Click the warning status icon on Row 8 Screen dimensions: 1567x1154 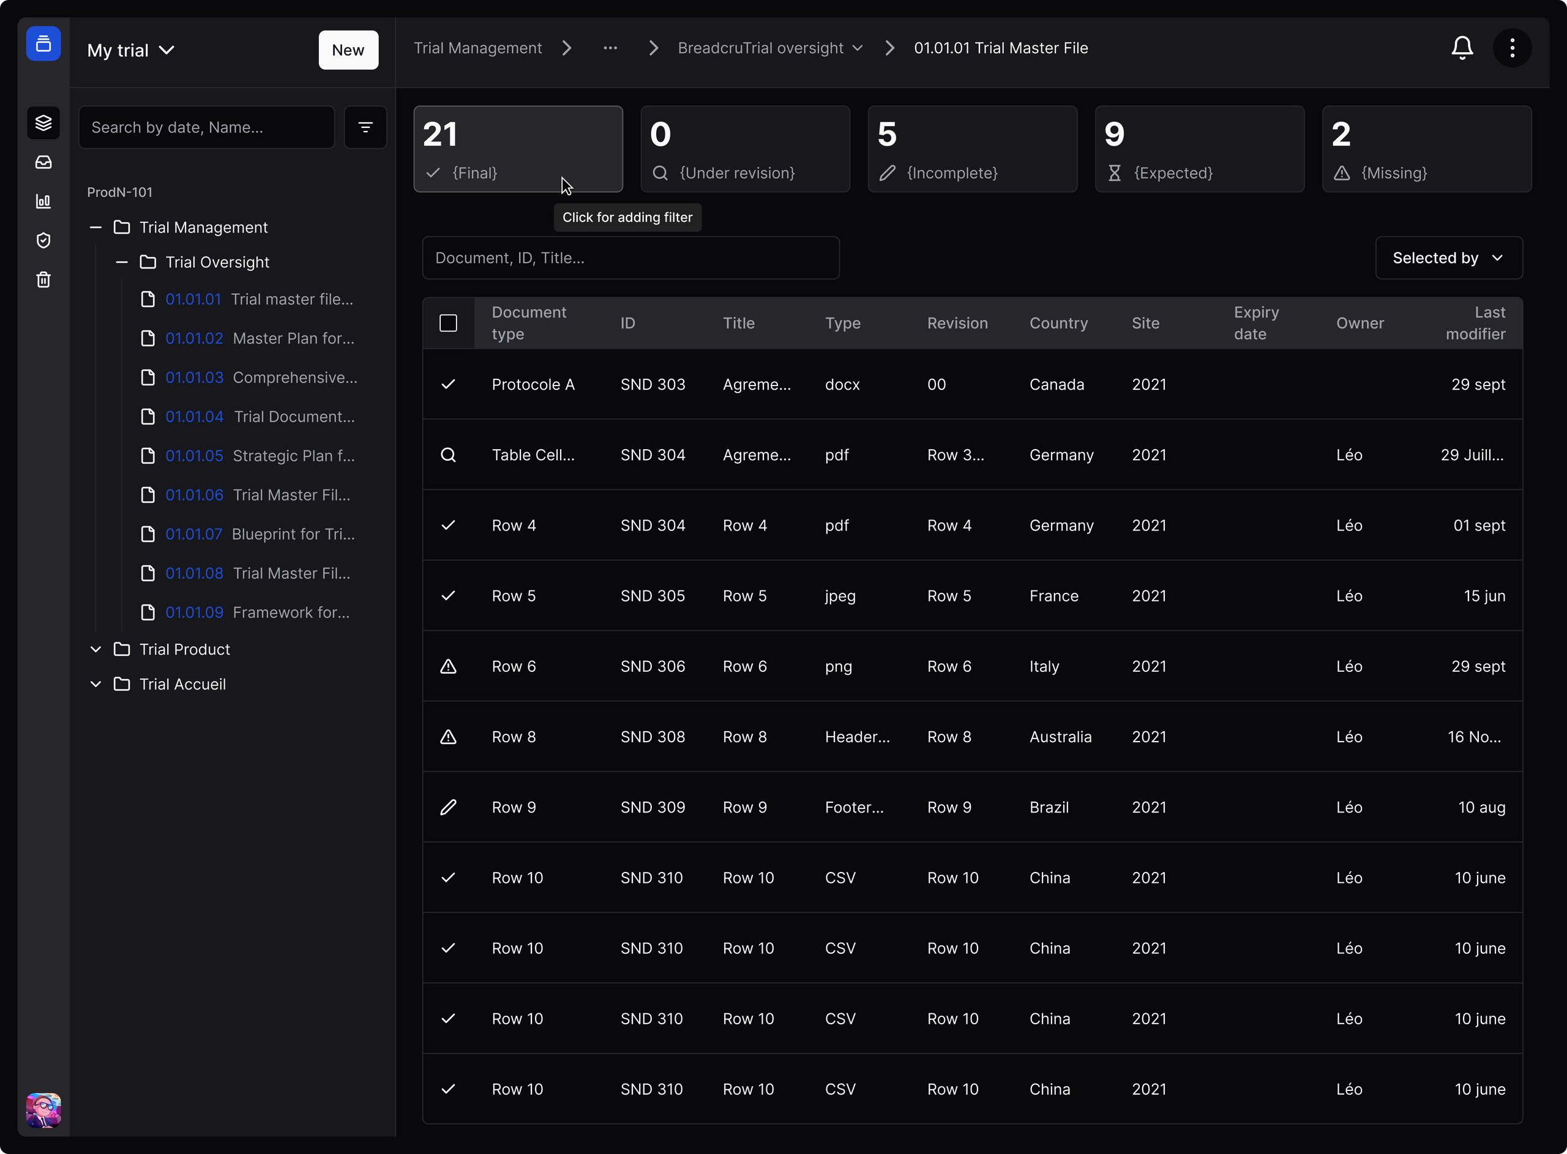pos(449,737)
